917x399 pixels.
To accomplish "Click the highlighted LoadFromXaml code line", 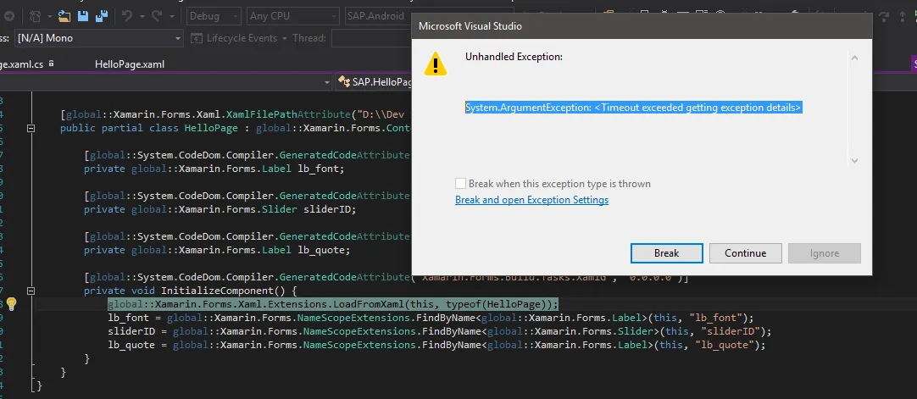I will pos(333,304).
